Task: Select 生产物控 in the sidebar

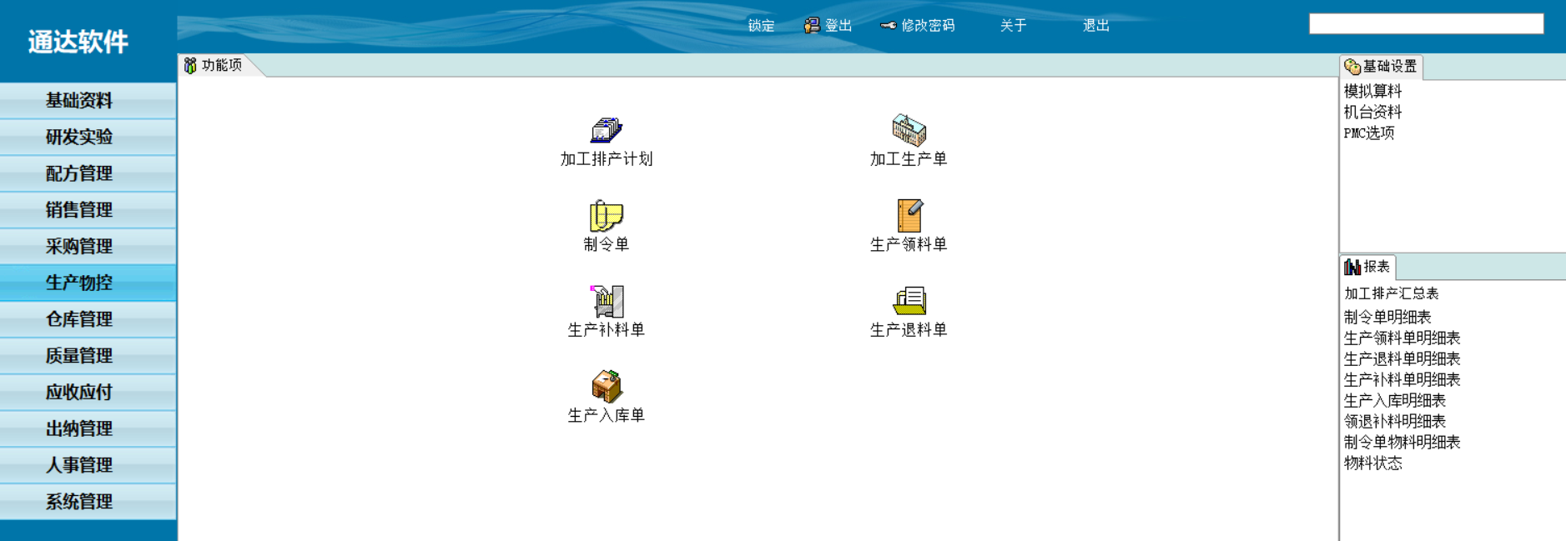Action: [x=79, y=283]
